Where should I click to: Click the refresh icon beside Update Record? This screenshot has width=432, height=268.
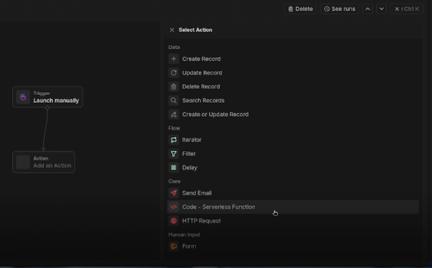pos(173,73)
